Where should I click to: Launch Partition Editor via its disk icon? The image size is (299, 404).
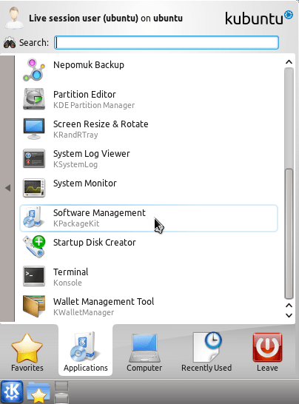[34, 99]
